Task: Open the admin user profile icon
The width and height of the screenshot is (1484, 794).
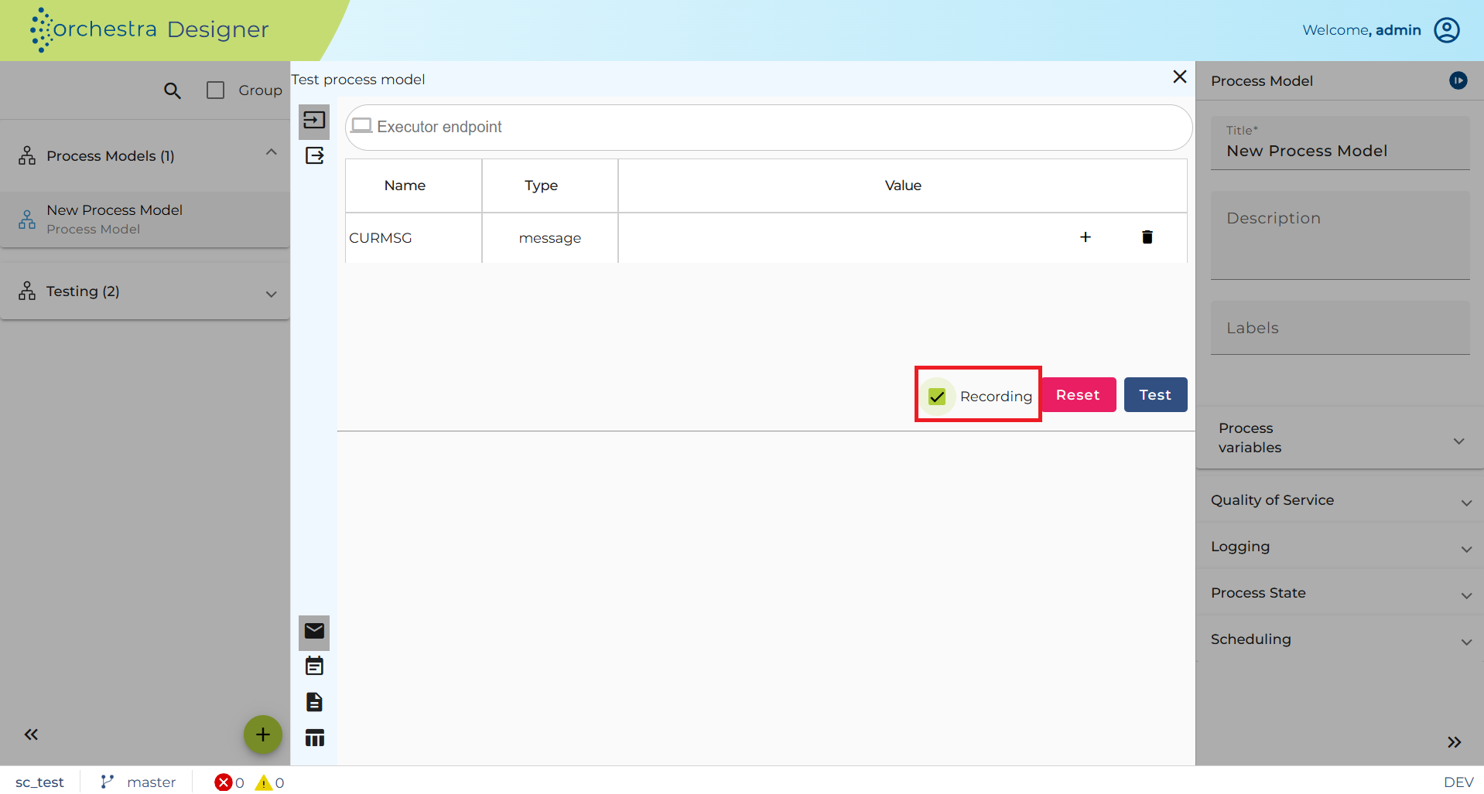Action: point(1447,30)
